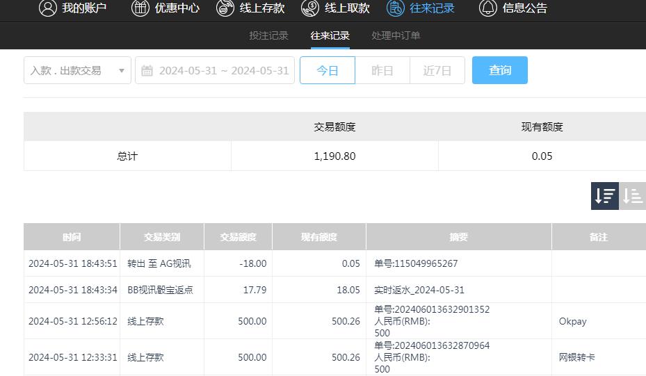Image resolution: width=646 pixels, height=376 pixels.
Task: Select 今日 date filter
Action: click(x=328, y=70)
